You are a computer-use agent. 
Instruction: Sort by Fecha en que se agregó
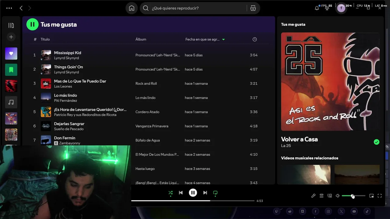[x=205, y=39]
